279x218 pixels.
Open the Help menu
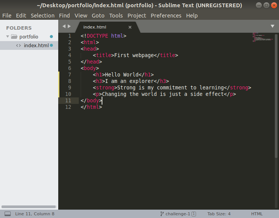pos(192,16)
